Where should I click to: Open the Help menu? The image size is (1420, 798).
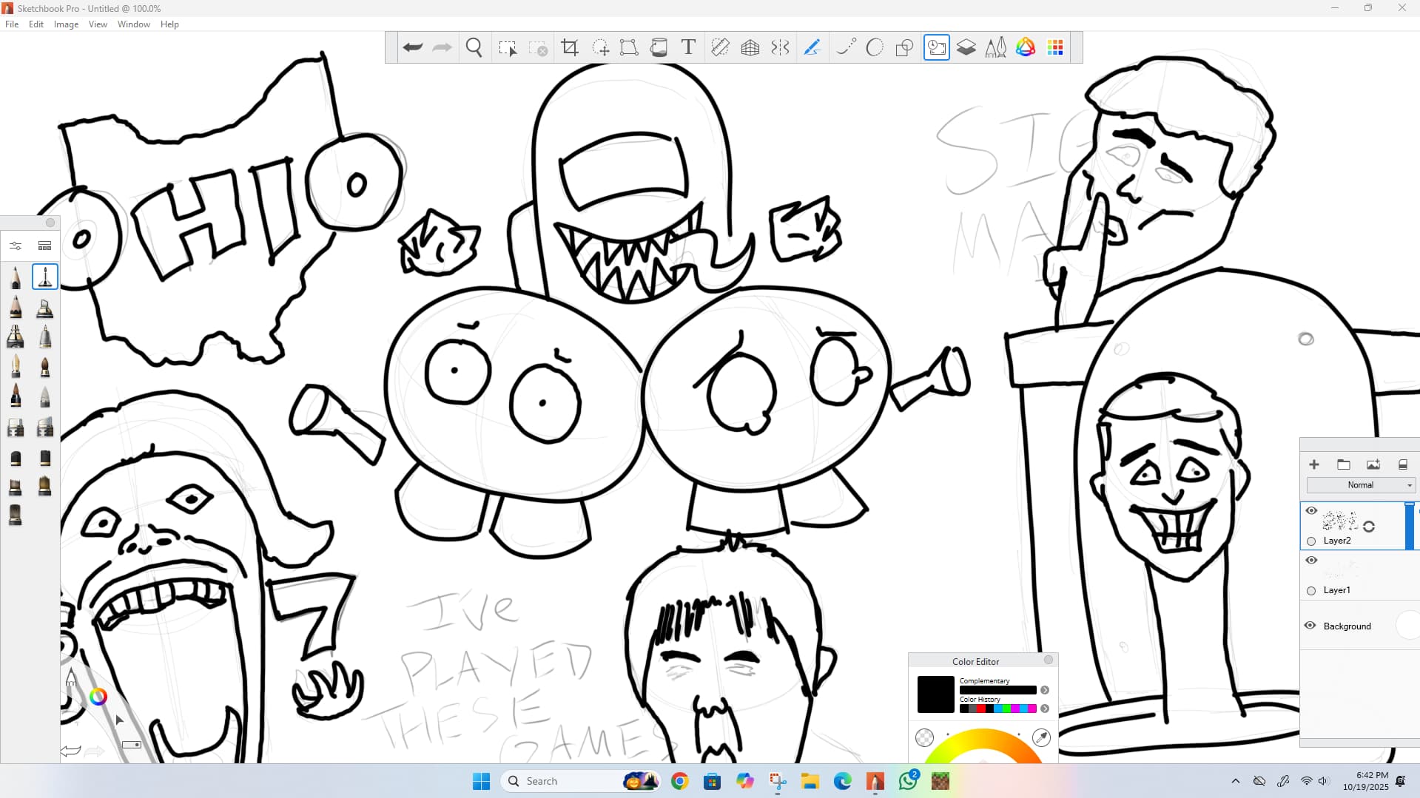tap(169, 24)
